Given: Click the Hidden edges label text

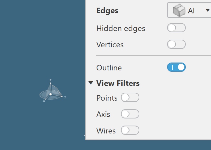Looking at the screenshot, I should pos(121,28).
